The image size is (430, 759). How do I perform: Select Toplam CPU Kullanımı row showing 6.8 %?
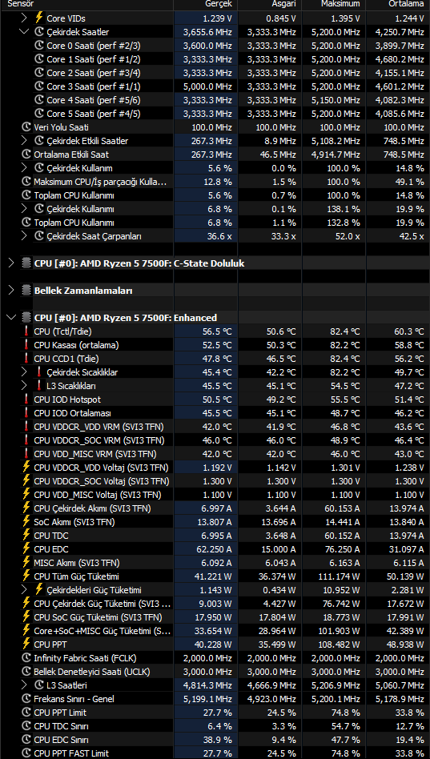215,223
